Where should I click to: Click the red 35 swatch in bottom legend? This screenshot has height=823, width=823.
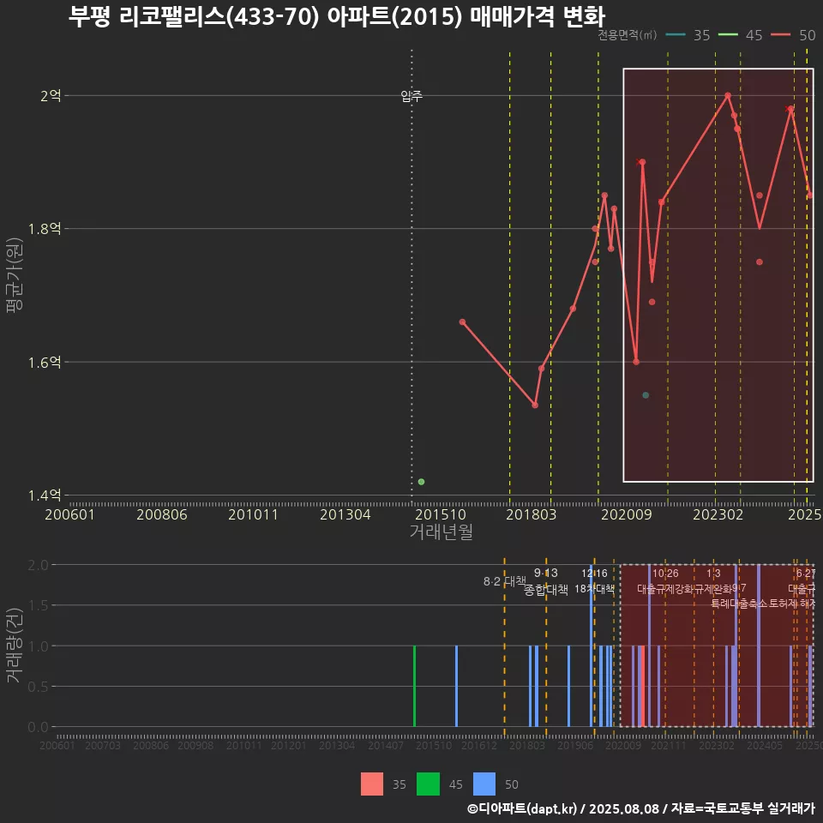tap(371, 784)
